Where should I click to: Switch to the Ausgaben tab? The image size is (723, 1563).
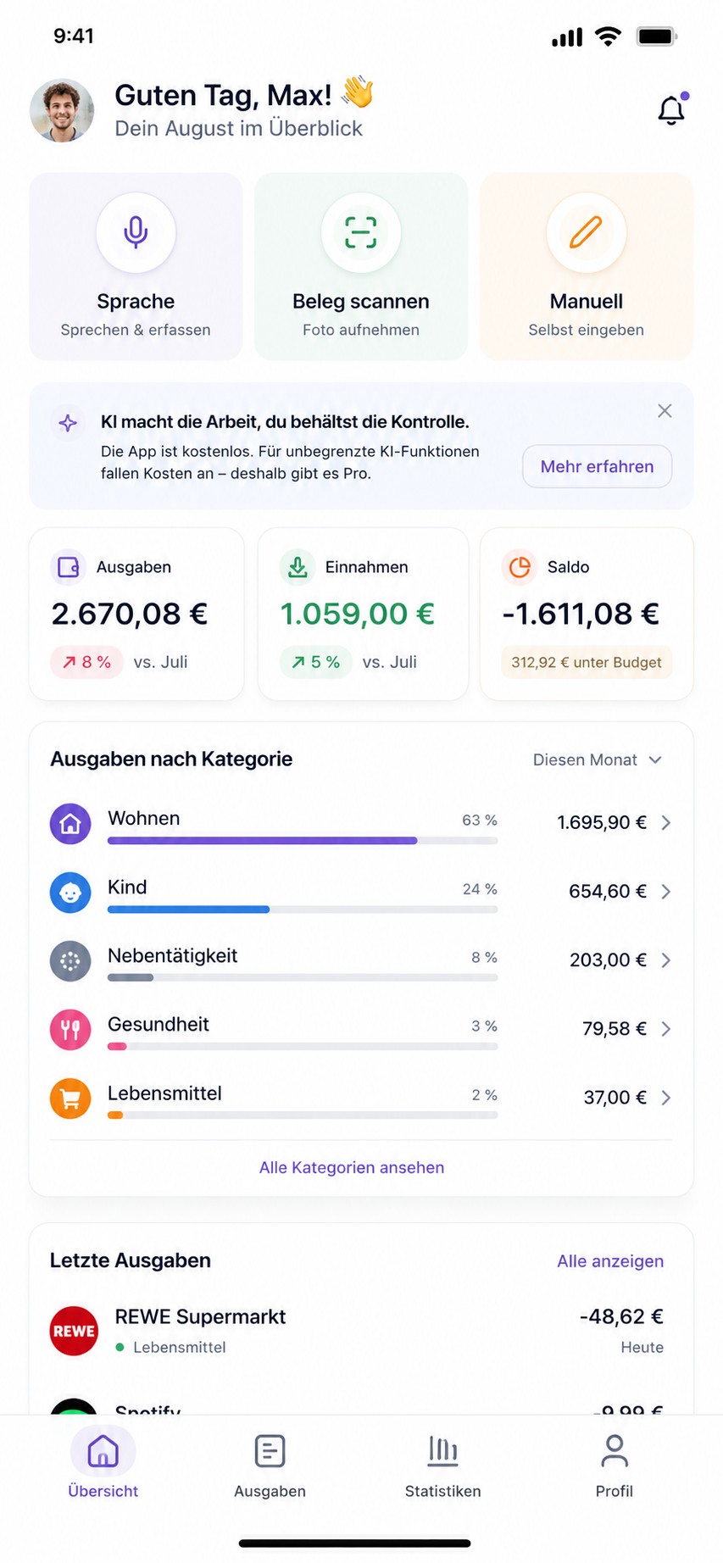[270, 1467]
